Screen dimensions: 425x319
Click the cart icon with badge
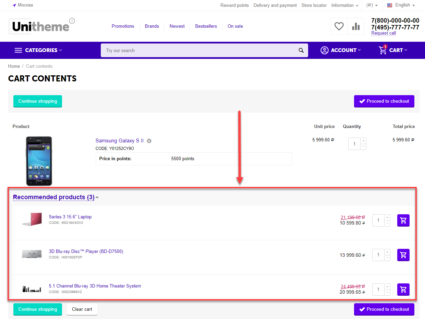point(383,50)
